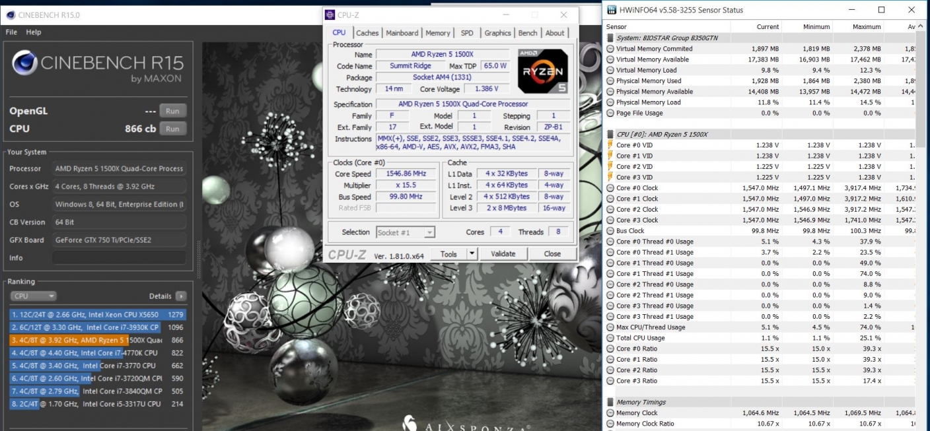Click the Tools button in CPU-Z
The image size is (930, 431).
pos(448,253)
